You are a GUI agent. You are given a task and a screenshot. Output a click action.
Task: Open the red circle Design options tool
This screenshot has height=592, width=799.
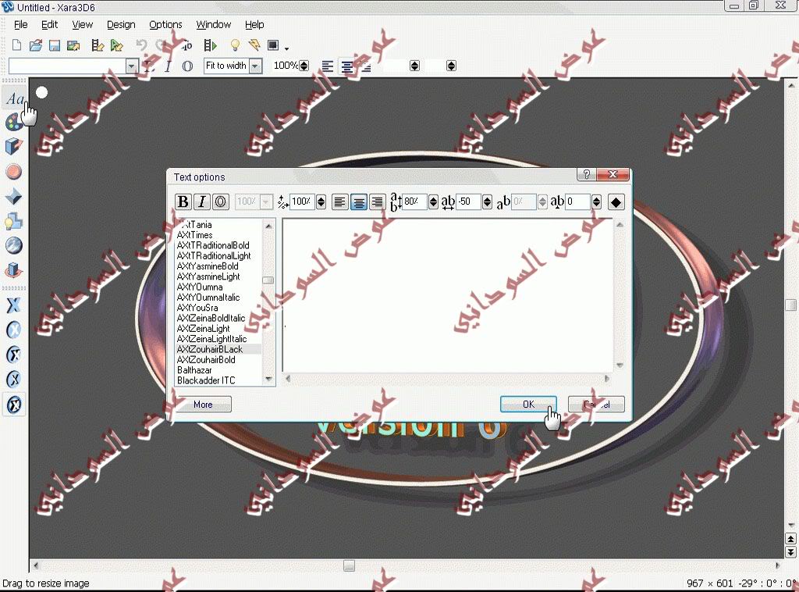point(14,172)
